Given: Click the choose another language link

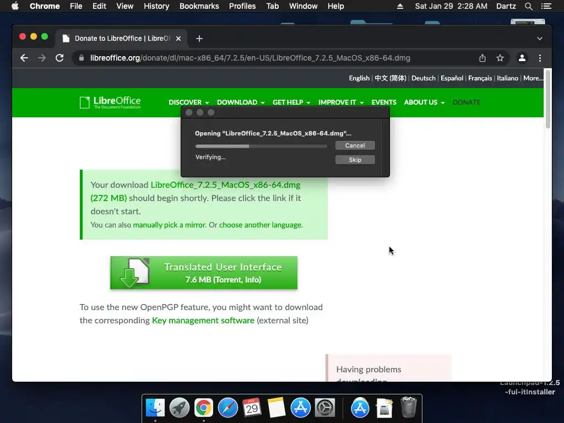Looking at the screenshot, I should tap(261, 225).
